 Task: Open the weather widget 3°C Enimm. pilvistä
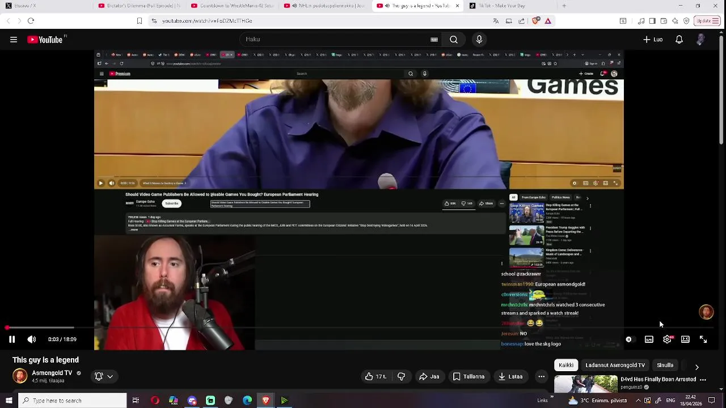pyautogui.click(x=597, y=401)
